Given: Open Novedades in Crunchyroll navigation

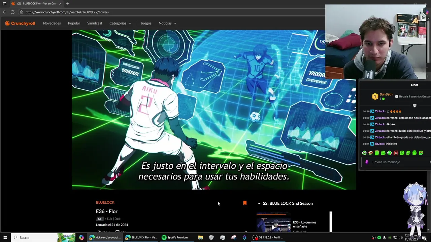Looking at the screenshot, I should point(52,23).
